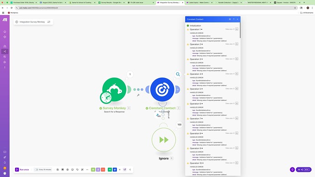Screen dimensions: 315x177
Task: Toggle the Every 15 minutes scheduling switch
Action: coord(37,170)
